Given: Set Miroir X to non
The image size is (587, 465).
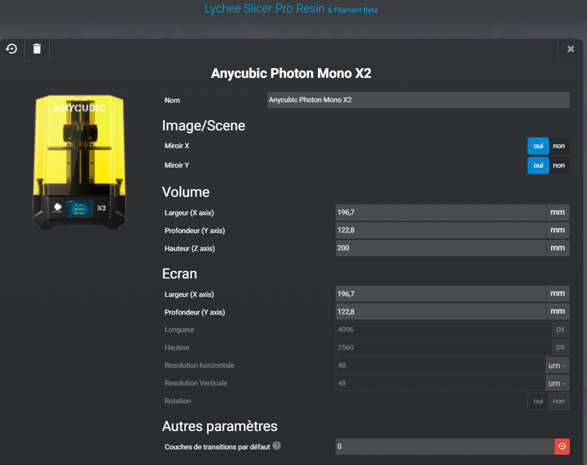Looking at the screenshot, I should point(559,146).
